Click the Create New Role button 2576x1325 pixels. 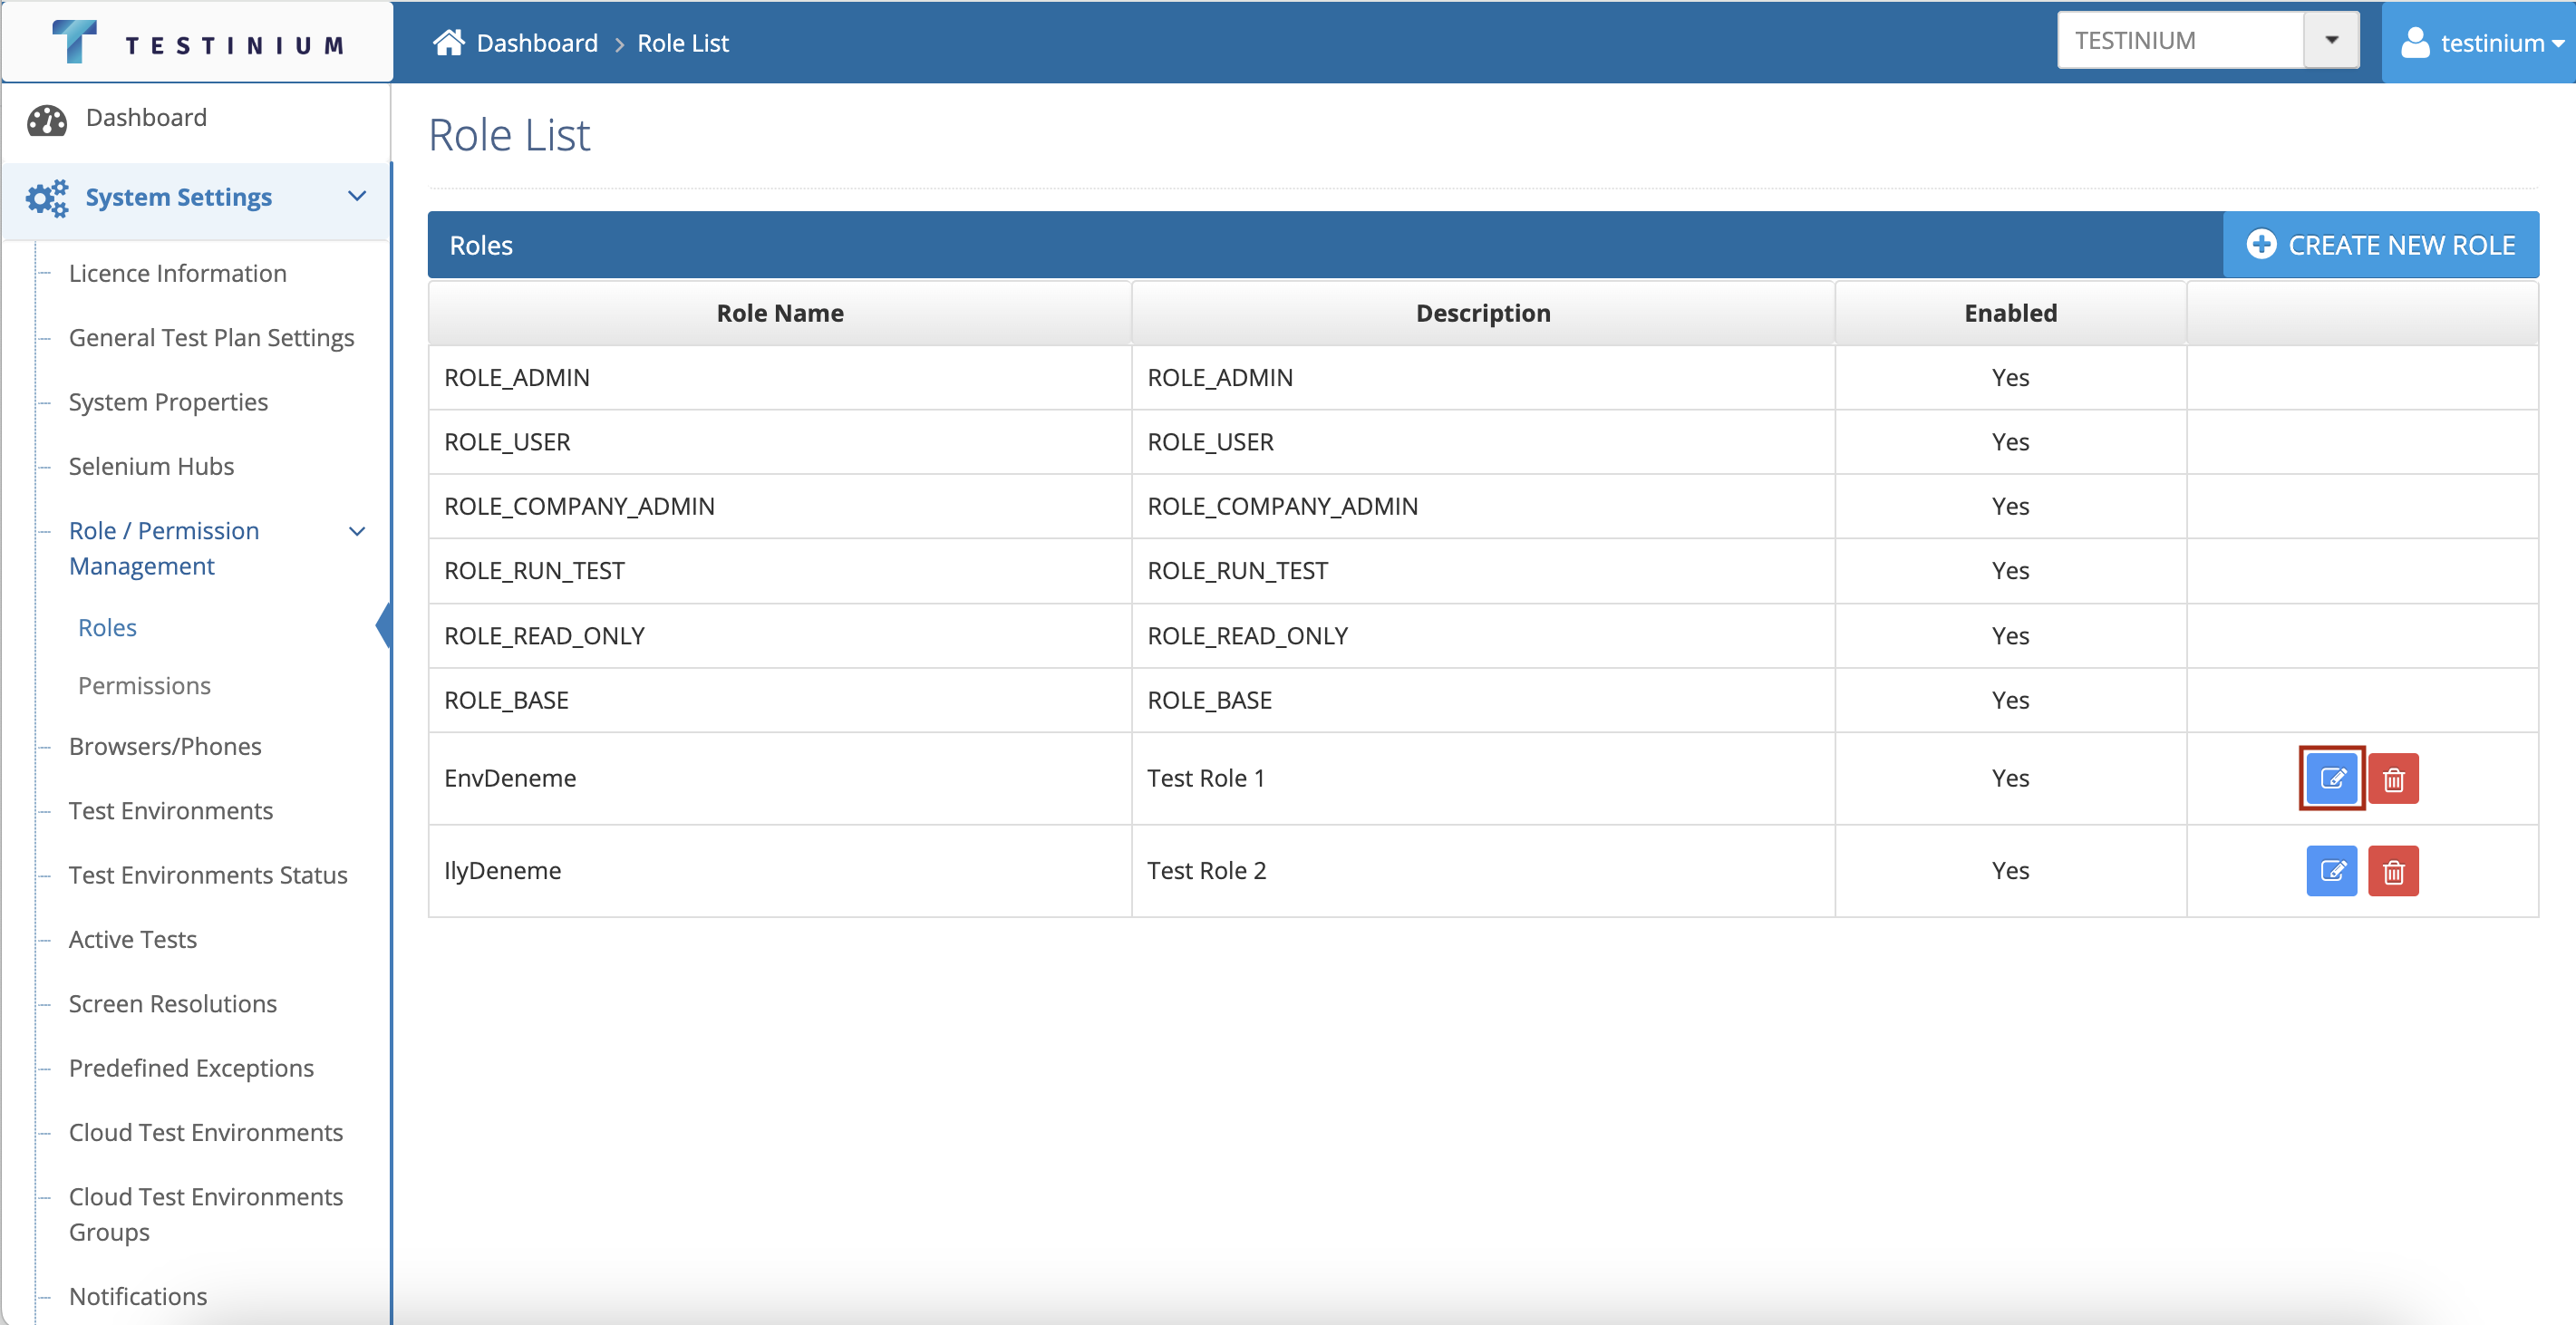(x=2380, y=245)
